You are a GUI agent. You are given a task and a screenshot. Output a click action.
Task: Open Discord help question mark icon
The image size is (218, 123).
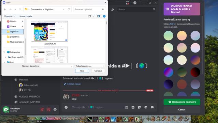[135, 3]
